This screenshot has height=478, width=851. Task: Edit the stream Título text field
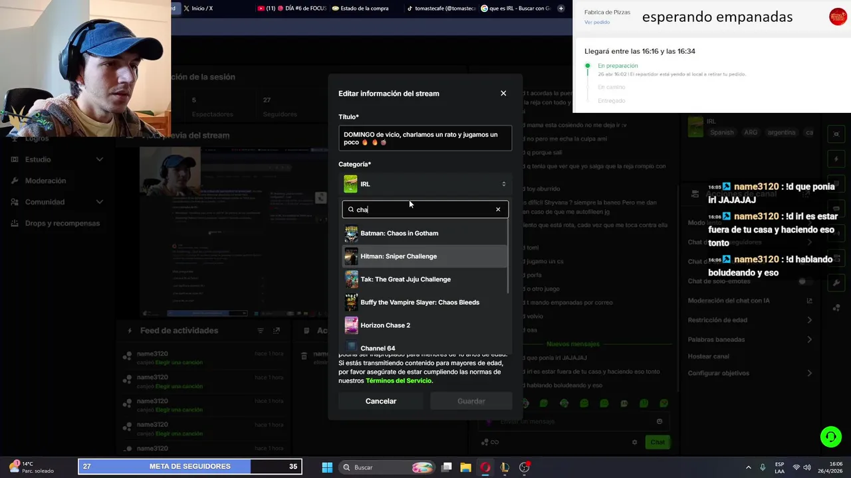[425, 138]
